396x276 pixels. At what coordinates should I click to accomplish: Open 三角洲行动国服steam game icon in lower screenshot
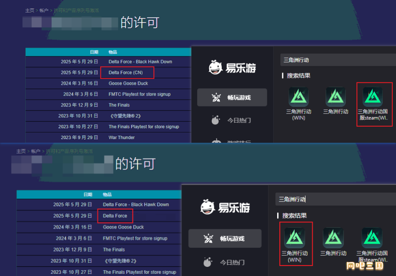[372, 237]
